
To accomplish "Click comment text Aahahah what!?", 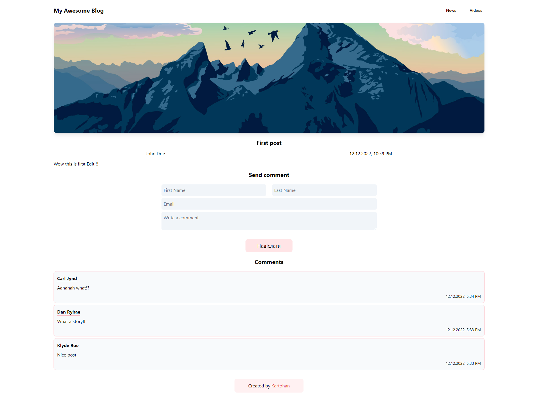I will [73, 288].
